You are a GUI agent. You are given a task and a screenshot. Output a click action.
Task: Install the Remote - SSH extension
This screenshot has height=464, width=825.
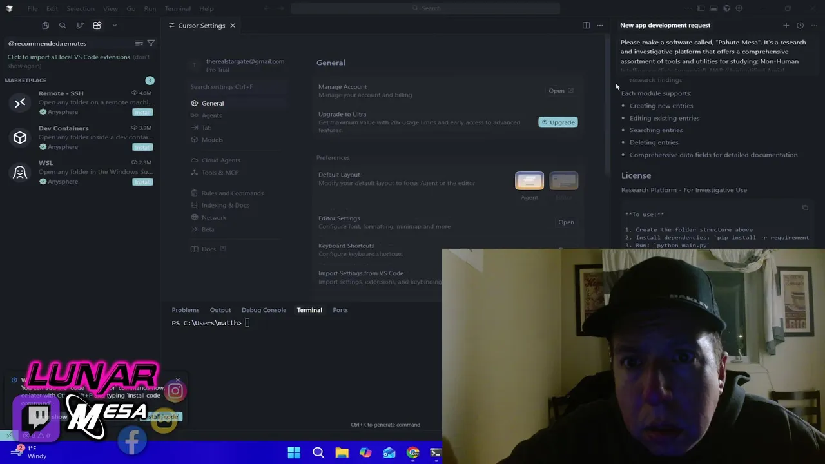[142, 112]
